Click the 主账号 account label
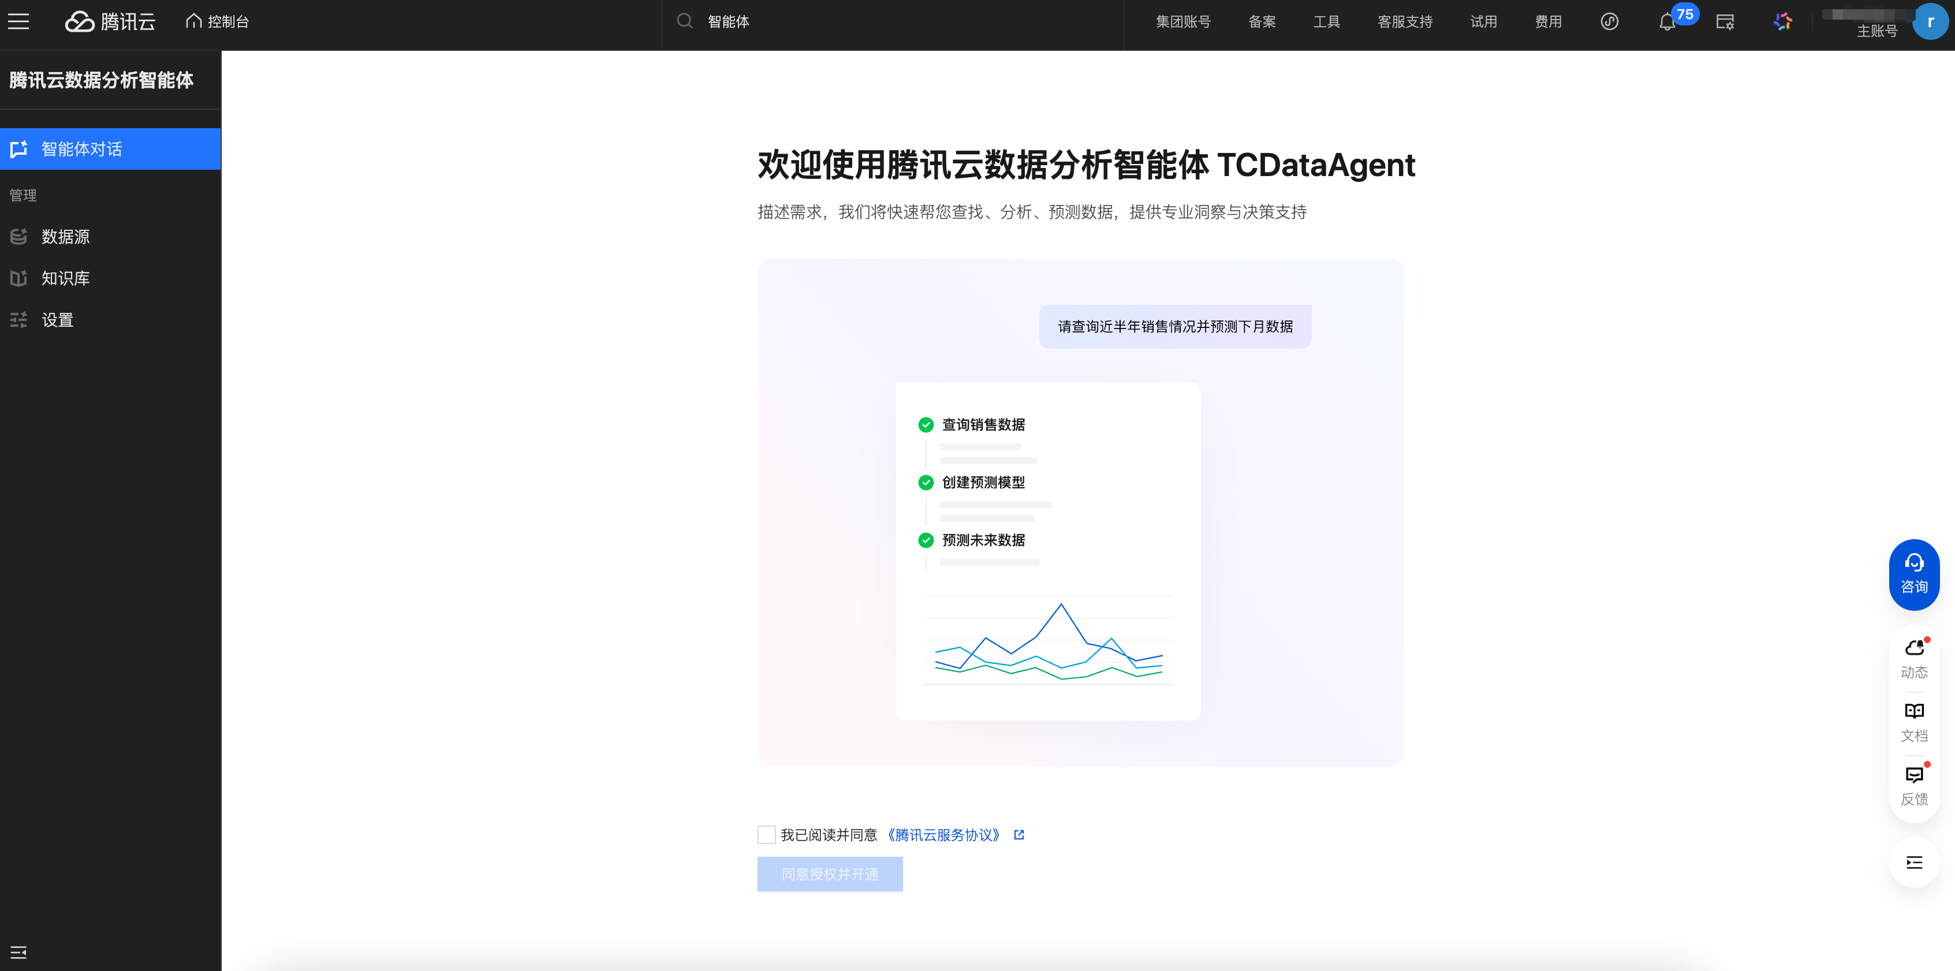The height and width of the screenshot is (971, 1955). [1877, 31]
